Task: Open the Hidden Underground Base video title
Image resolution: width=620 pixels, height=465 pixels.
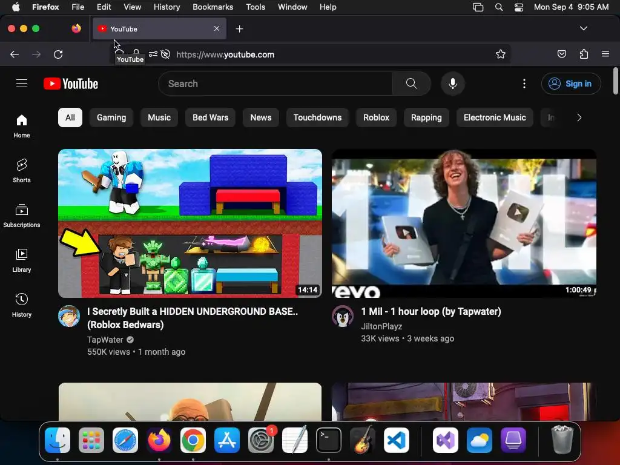Action: (193, 318)
